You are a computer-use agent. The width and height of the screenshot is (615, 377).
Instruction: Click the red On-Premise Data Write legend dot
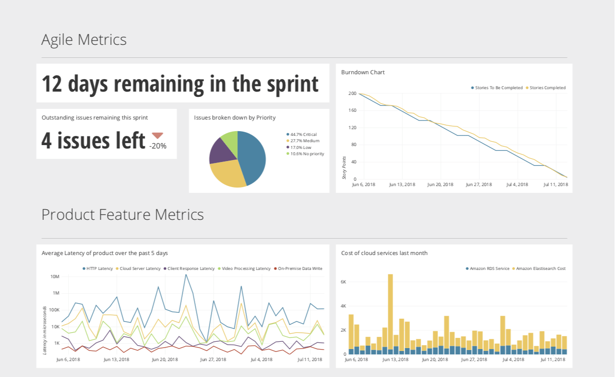point(275,269)
